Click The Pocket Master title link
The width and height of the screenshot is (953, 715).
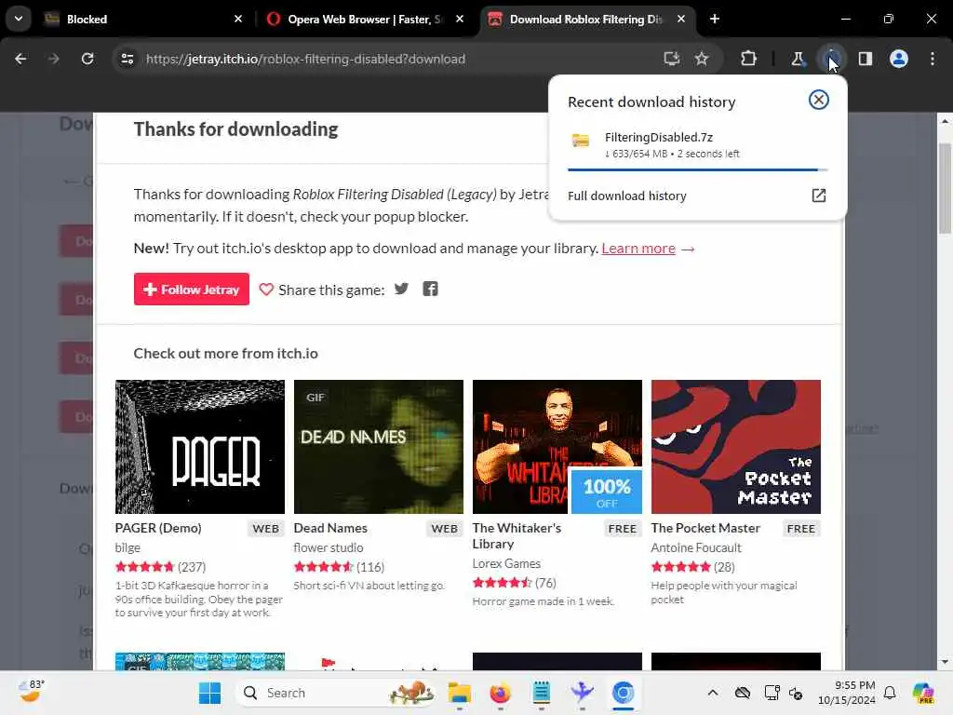(705, 528)
